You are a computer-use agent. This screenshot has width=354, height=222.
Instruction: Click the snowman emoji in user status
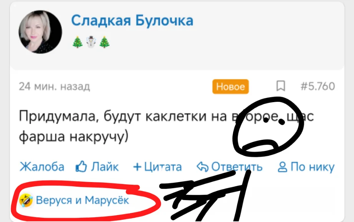pos(91,42)
